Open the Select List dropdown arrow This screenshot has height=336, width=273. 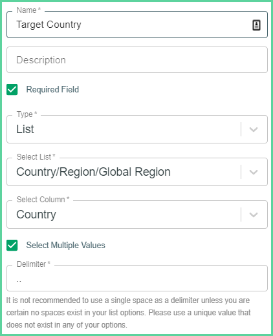tap(254, 172)
